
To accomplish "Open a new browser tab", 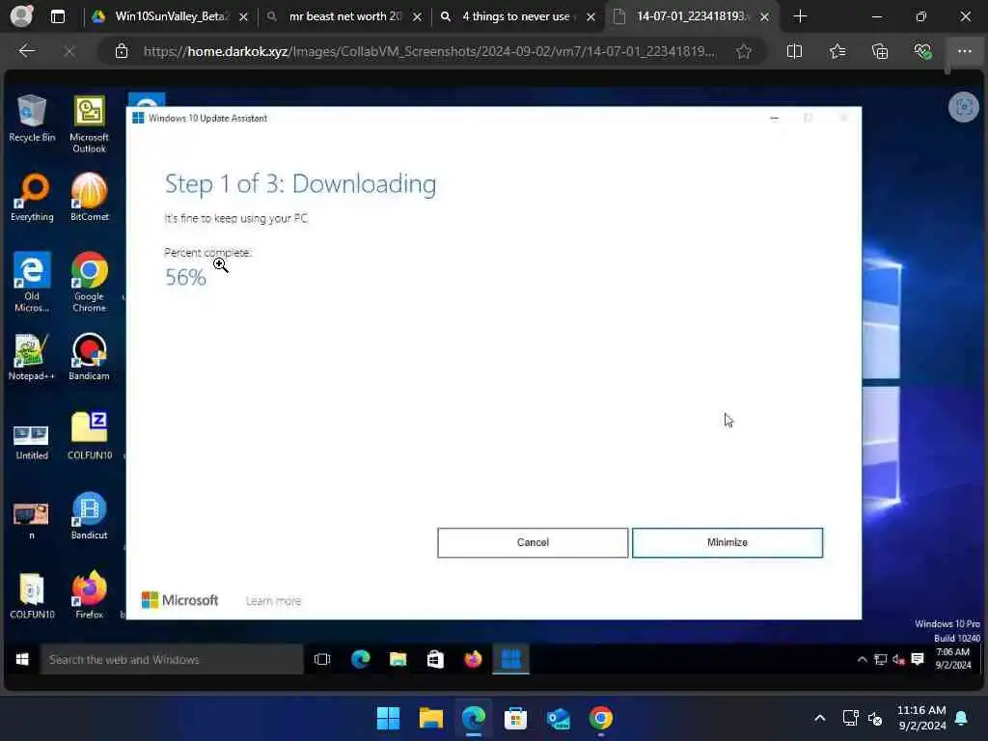I will [x=800, y=16].
